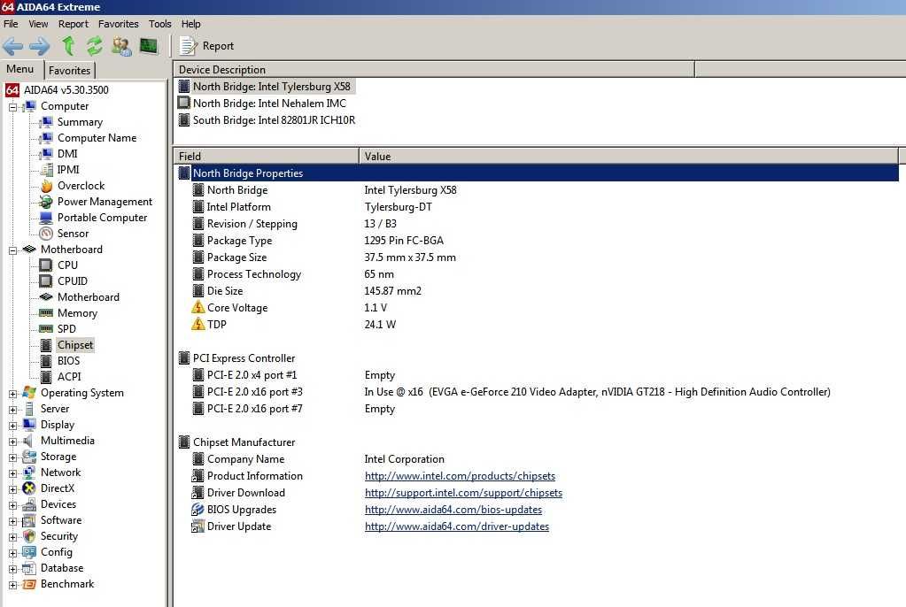Click the Power Management icon

[46, 202]
